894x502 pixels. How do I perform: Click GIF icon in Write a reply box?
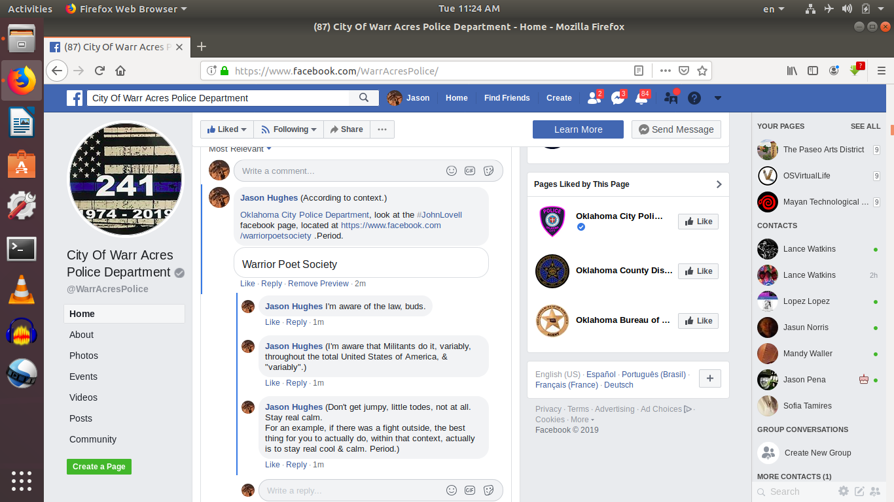click(470, 490)
